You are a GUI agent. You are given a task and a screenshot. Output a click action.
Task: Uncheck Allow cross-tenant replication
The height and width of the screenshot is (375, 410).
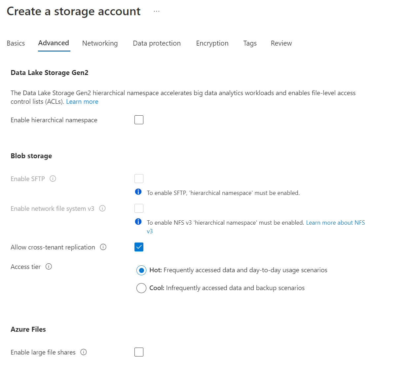139,247
